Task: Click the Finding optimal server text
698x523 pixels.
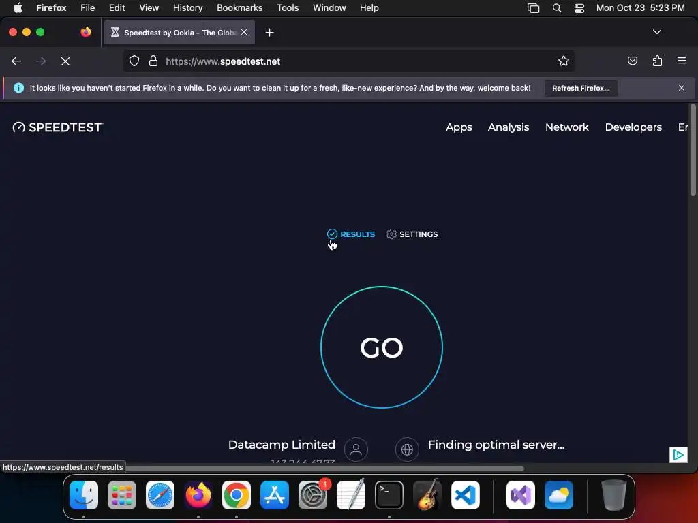Action: 496,445
